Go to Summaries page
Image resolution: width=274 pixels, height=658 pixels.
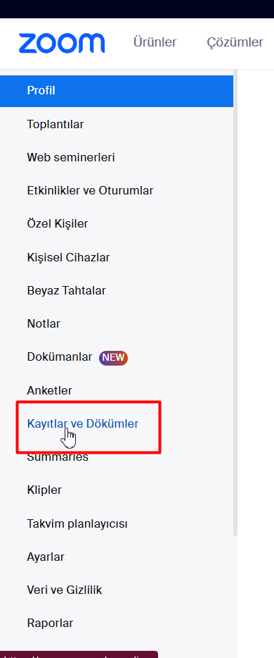tap(58, 457)
